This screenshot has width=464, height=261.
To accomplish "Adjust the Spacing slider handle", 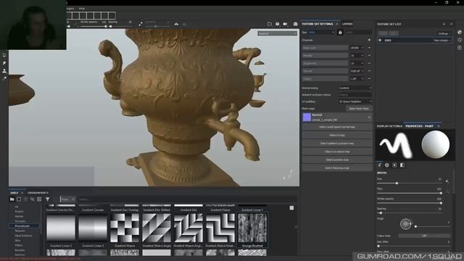I will pyautogui.click(x=381, y=213).
